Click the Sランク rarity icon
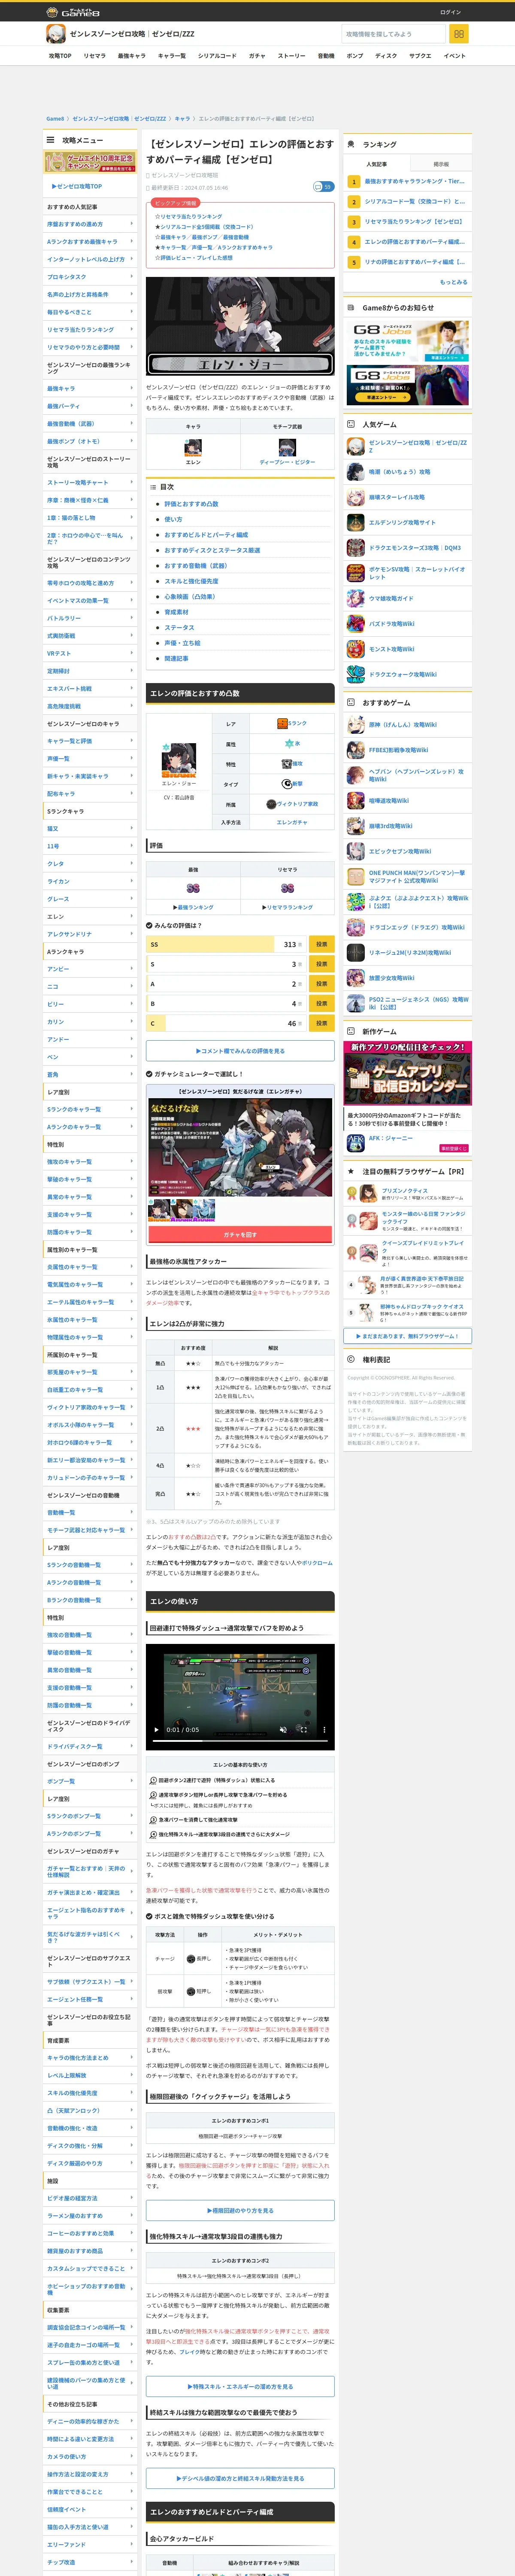The height and width of the screenshot is (2576, 515). (282, 723)
